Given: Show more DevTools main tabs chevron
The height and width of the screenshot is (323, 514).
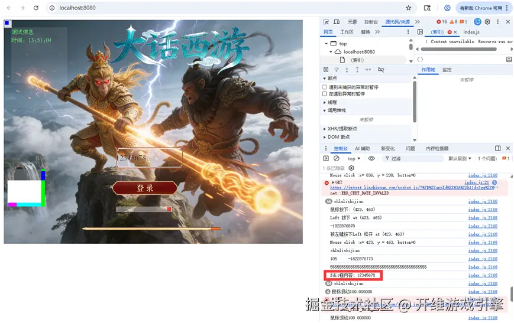Looking at the screenshot, I should [418, 22].
